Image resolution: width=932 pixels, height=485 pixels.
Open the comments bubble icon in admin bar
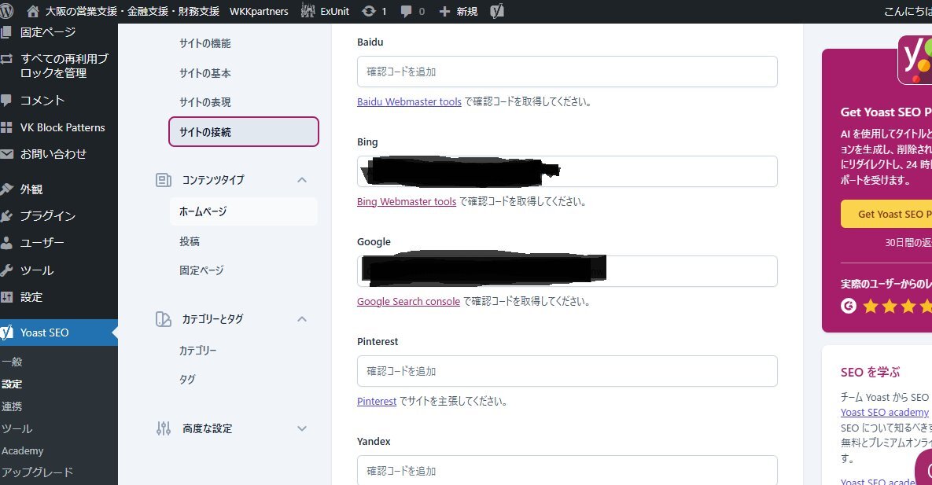tap(407, 11)
